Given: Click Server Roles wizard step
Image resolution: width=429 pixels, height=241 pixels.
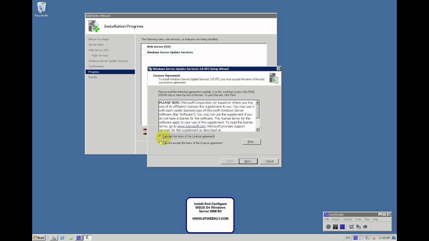Looking at the screenshot, I should [x=96, y=45].
